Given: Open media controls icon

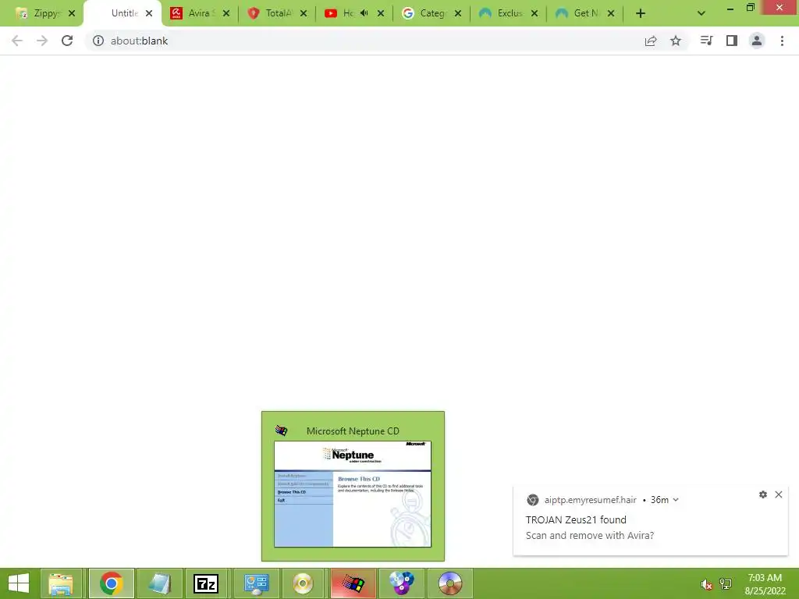Looking at the screenshot, I should pyautogui.click(x=706, y=41).
